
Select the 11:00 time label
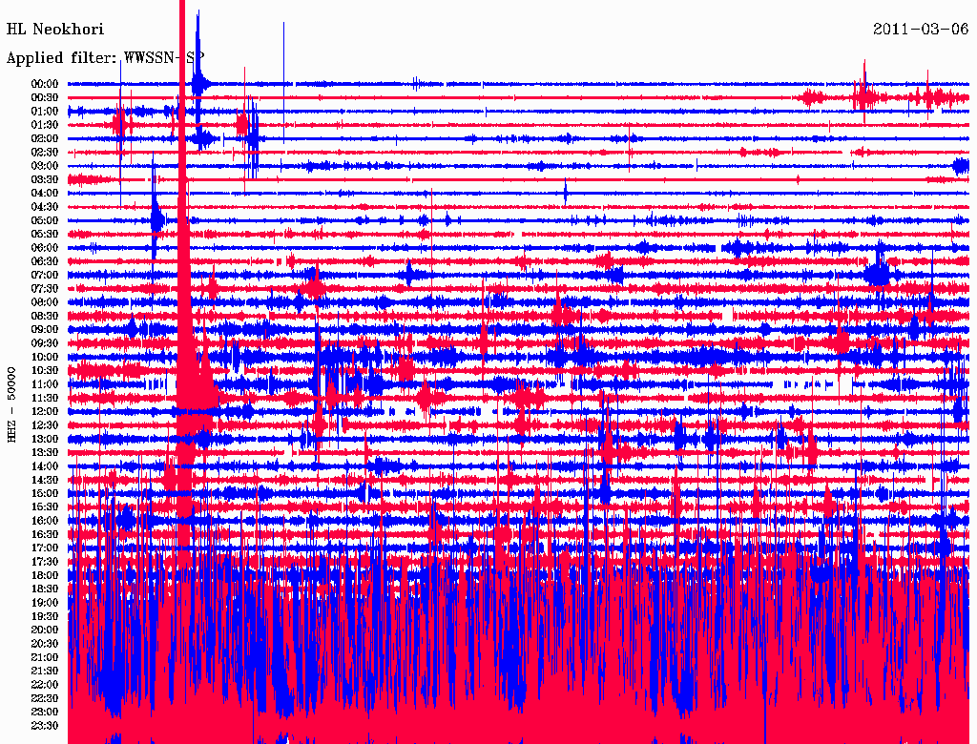point(45,384)
